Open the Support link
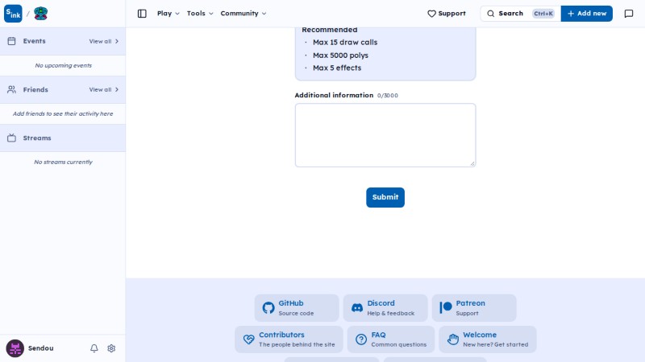The width and height of the screenshot is (645, 362). pyautogui.click(x=447, y=14)
